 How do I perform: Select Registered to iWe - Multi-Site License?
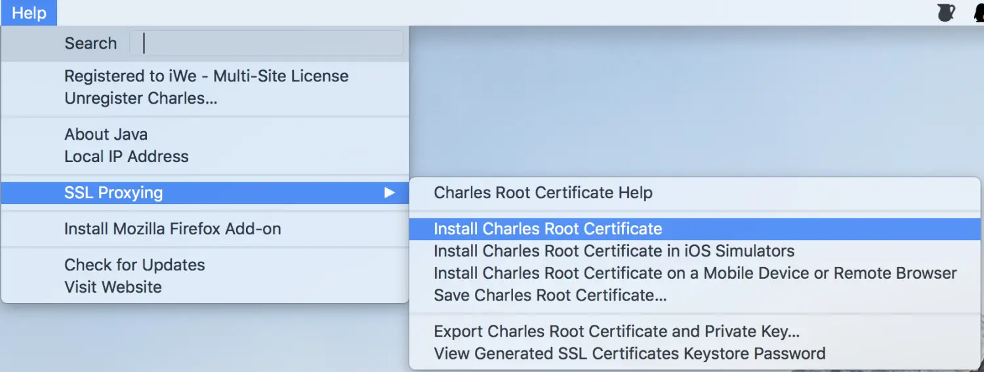pos(206,76)
